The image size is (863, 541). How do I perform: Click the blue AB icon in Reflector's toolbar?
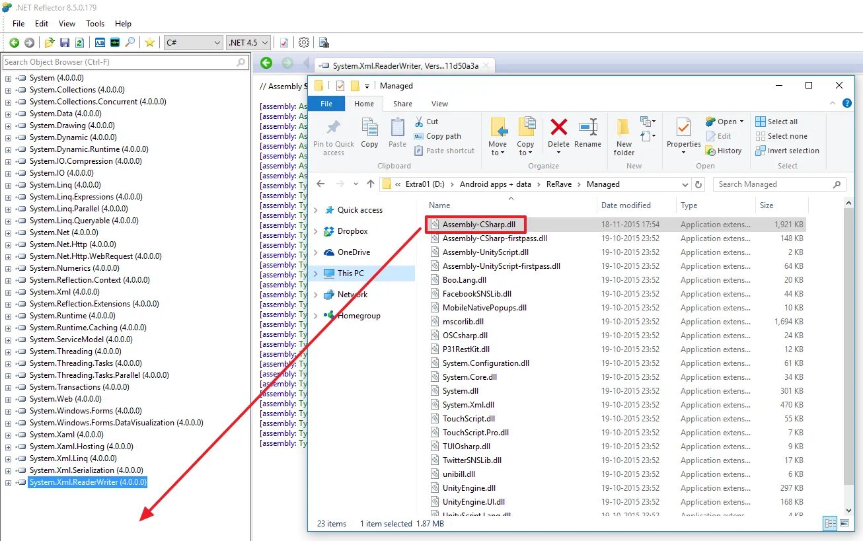pos(100,42)
